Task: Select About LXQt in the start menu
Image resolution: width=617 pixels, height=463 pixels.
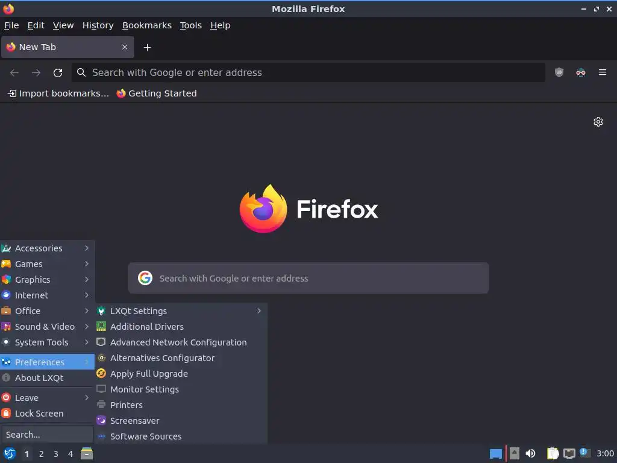Action: pyautogui.click(x=47, y=377)
